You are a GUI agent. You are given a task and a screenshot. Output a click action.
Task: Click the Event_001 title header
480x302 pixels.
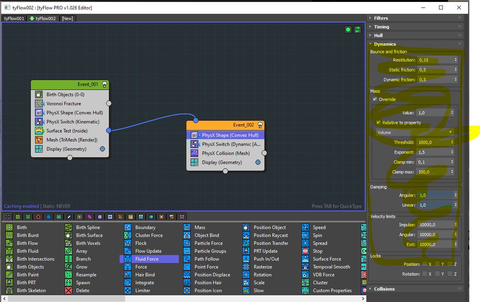click(70, 84)
